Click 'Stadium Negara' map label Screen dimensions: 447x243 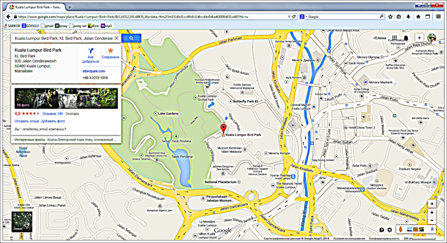[x=409, y=169]
